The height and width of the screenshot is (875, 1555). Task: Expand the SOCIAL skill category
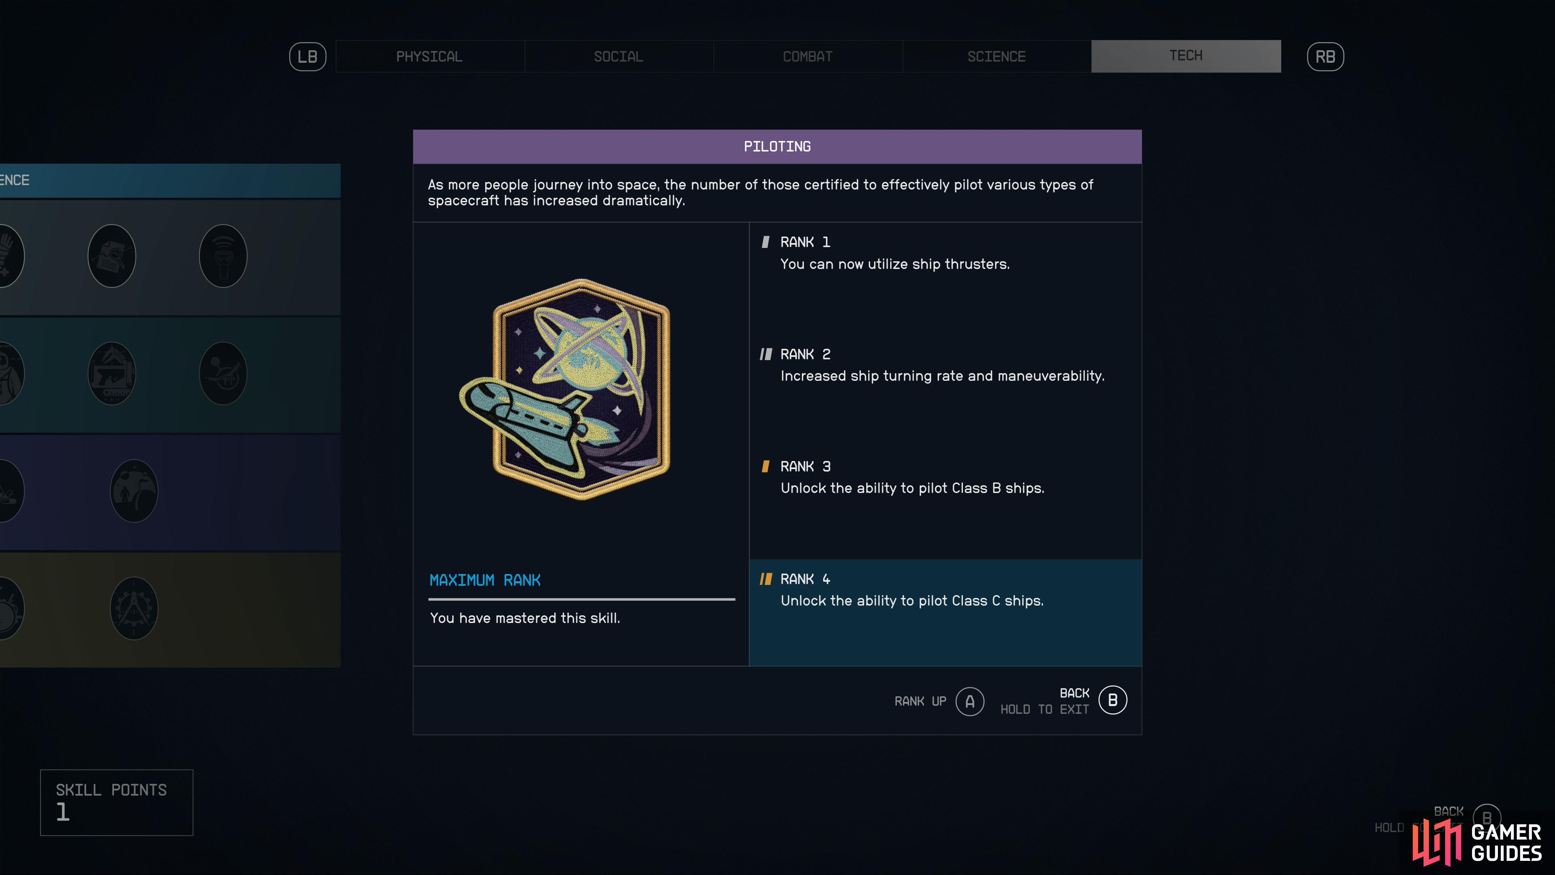point(618,55)
